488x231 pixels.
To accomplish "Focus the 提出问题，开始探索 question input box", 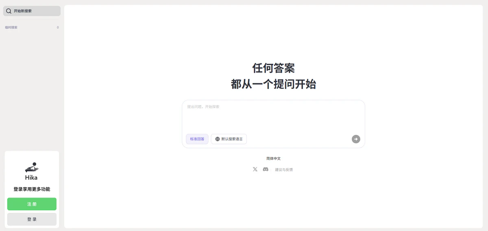I will [273, 116].
